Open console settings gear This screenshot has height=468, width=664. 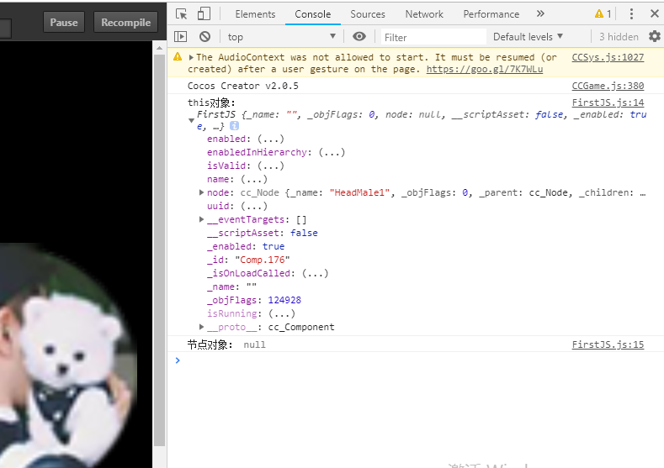(654, 36)
